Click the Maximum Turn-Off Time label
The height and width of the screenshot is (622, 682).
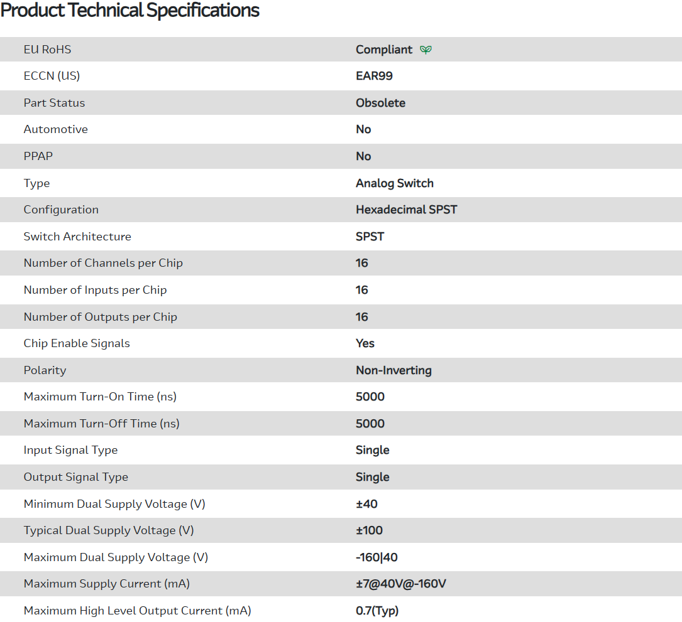(x=101, y=424)
